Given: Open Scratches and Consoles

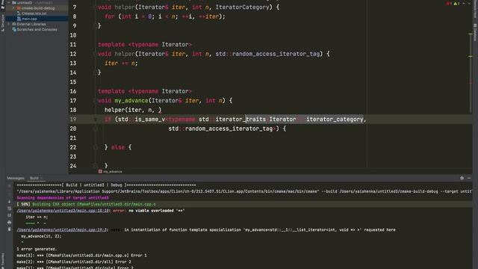Looking at the screenshot, I should click(x=37, y=30).
